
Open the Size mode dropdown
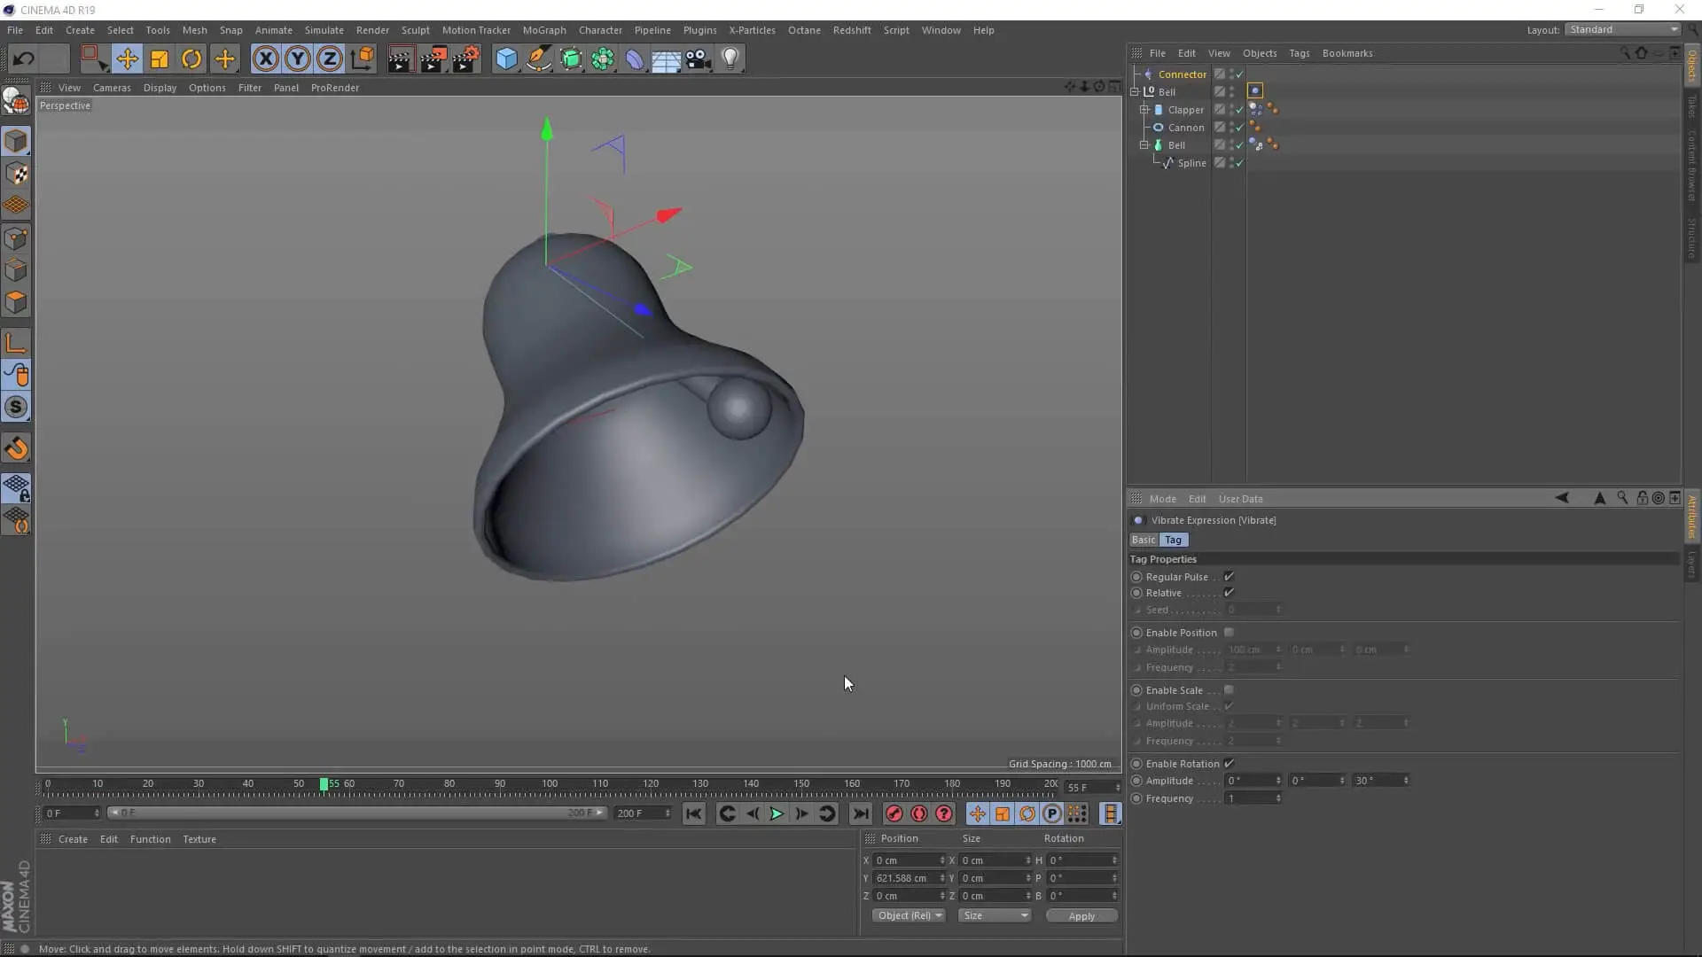point(995,915)
